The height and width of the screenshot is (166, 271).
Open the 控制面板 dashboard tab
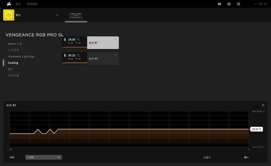[x=32, y=4]
